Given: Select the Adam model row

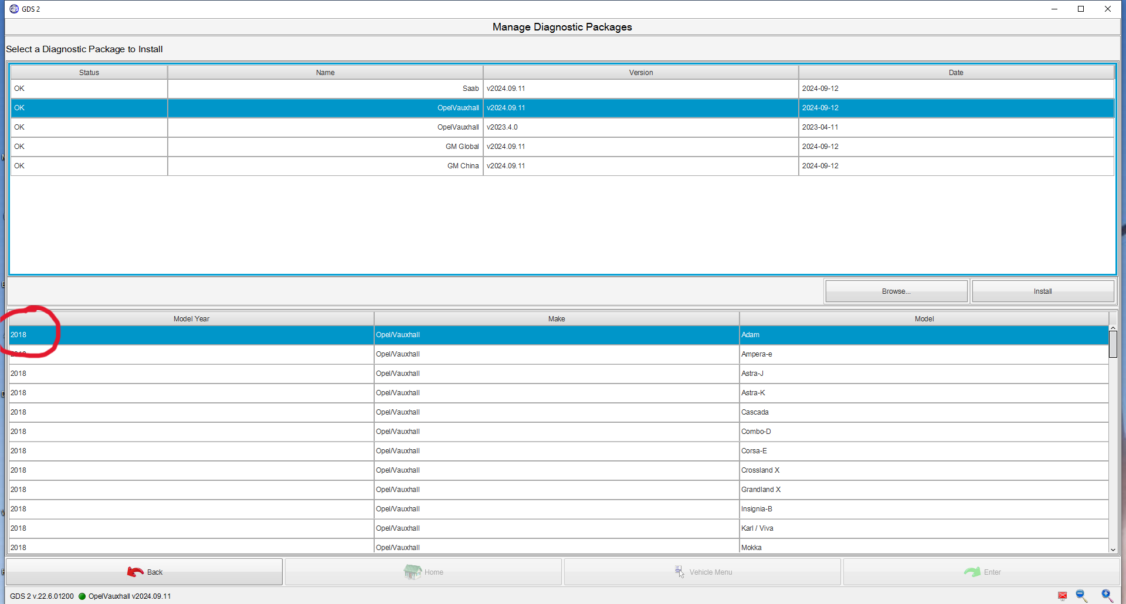Looking at the screenshot, I should coord(559,335).
